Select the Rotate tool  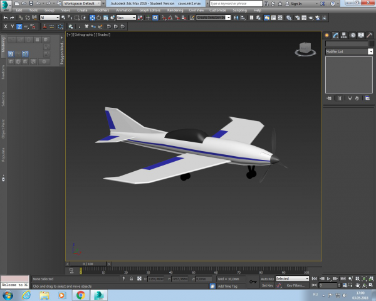coord(99,18)
